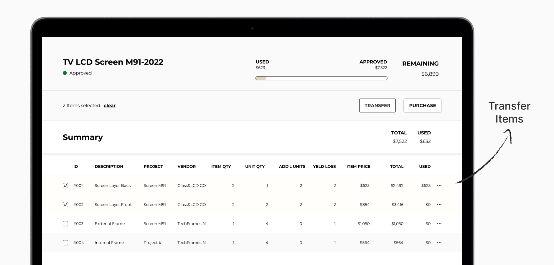Click the PROJECT column header
This screenshot has width=554, height=265.
pyautogui.click(x=153, y=166)
